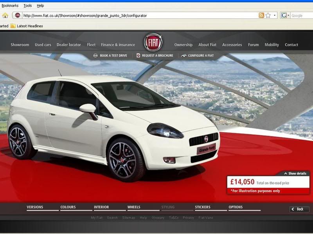Click the Fiat site favicon in address bar
The height and width of the screenshot is (234, 313).
18,15
